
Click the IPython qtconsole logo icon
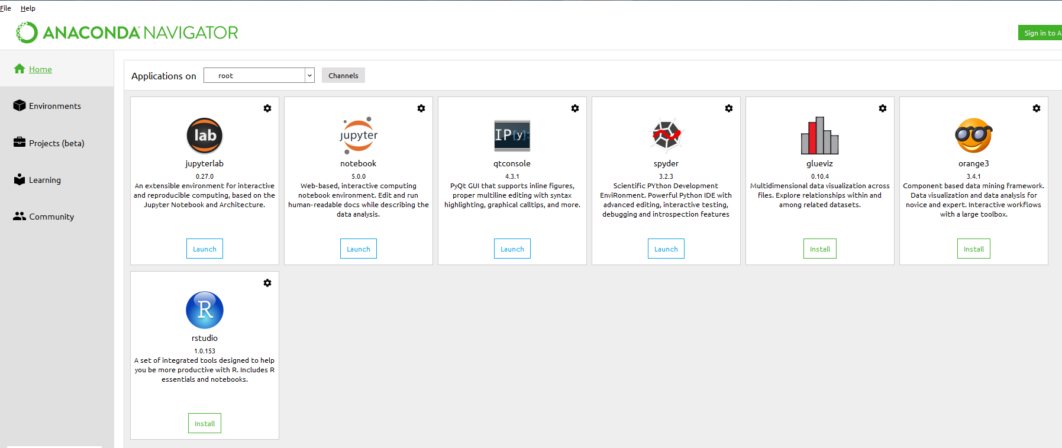pyautogui.click(x=512, y=136)
